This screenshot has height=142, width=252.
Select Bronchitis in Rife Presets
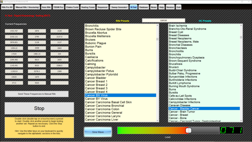pos(120,26)
